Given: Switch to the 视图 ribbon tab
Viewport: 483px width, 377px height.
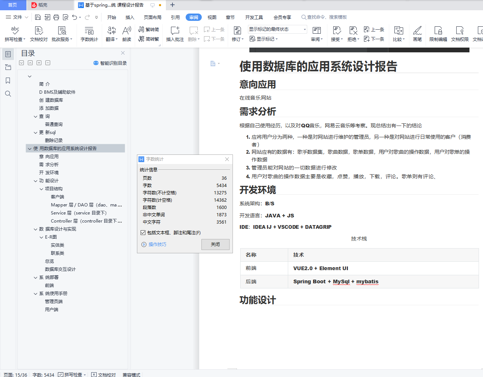Looking at the screenshot, I should (212, 17).
